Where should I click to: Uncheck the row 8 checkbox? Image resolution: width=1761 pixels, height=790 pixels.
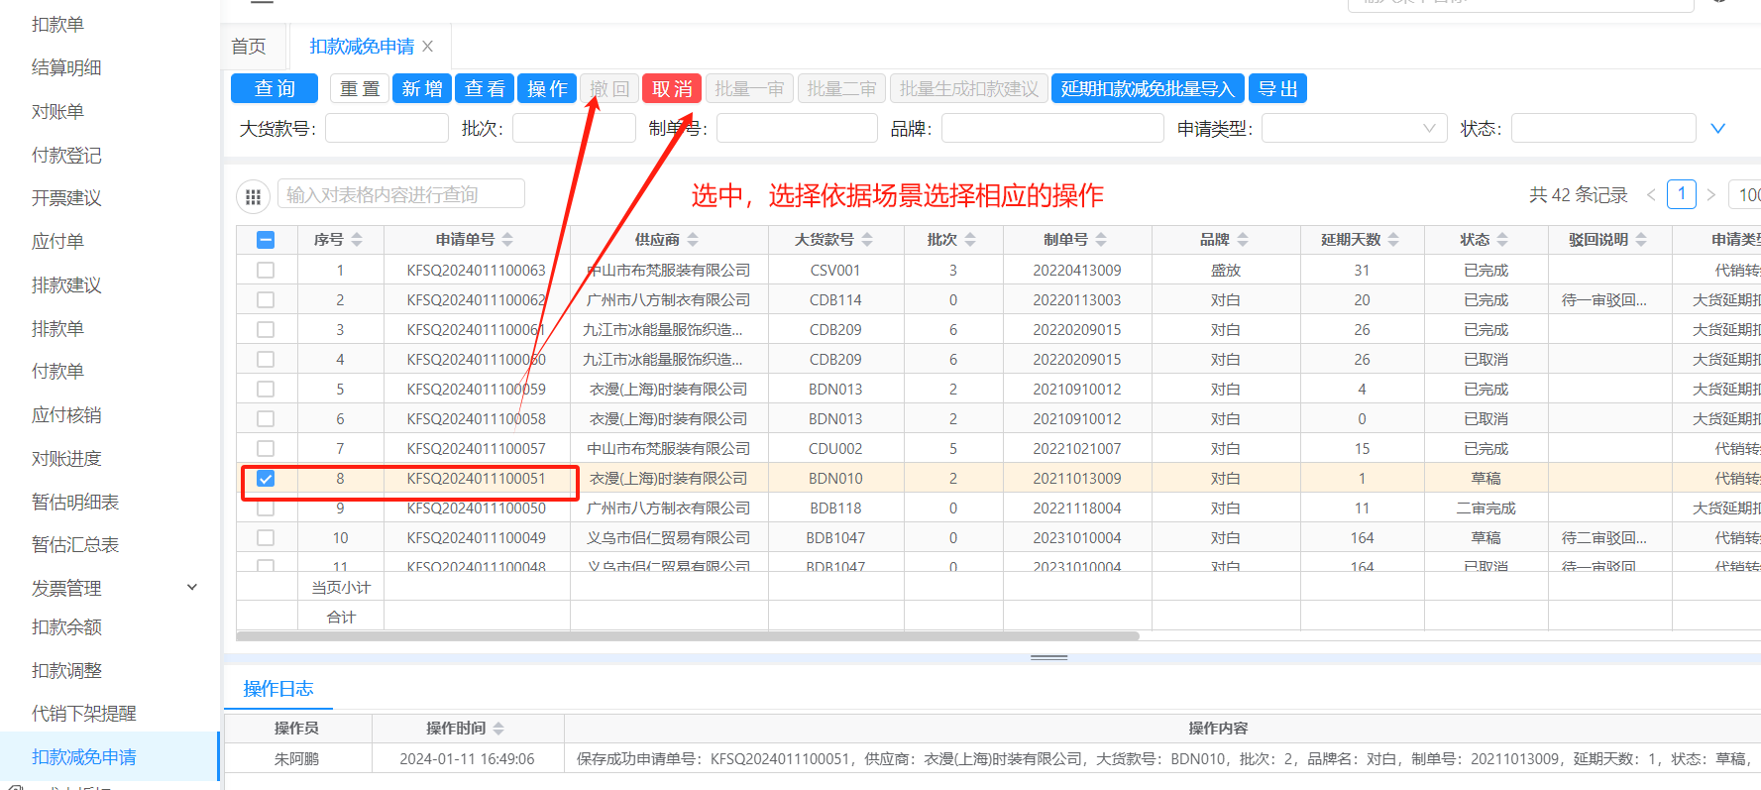(266, 479)
